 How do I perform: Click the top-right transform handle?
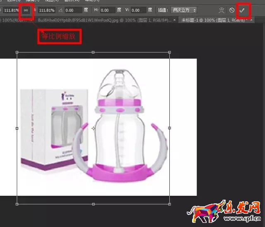coord(169,52)
